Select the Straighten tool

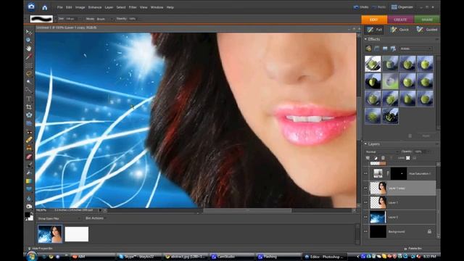pos(29,123)
